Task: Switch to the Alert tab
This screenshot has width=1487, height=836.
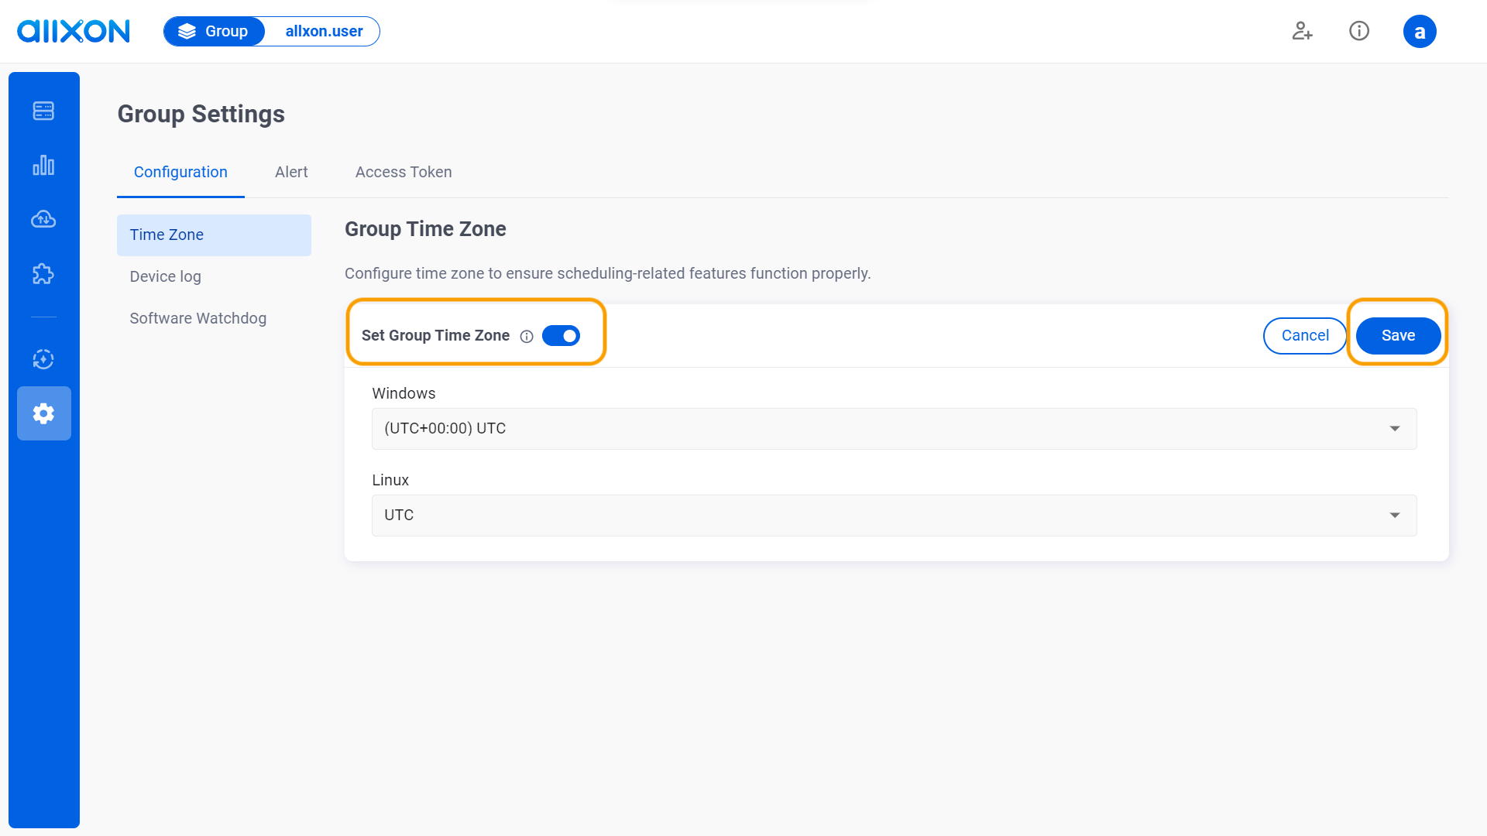Action: pyautogui.click(x=291, y=172)
